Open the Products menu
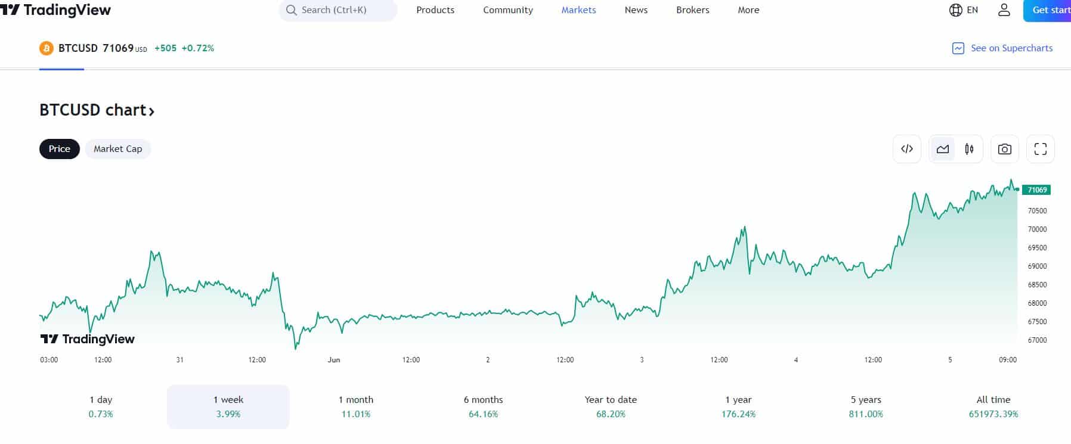The width and height of the screenshot is (1071, 444). 435,10
